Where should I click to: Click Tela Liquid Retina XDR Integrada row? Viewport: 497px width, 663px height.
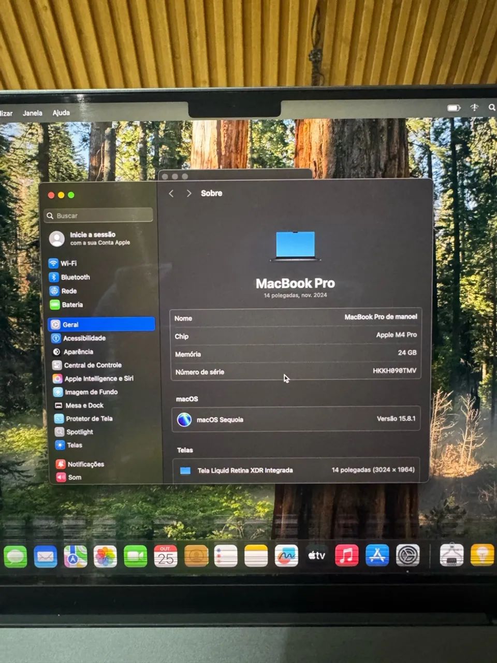[x=296, y=470]
